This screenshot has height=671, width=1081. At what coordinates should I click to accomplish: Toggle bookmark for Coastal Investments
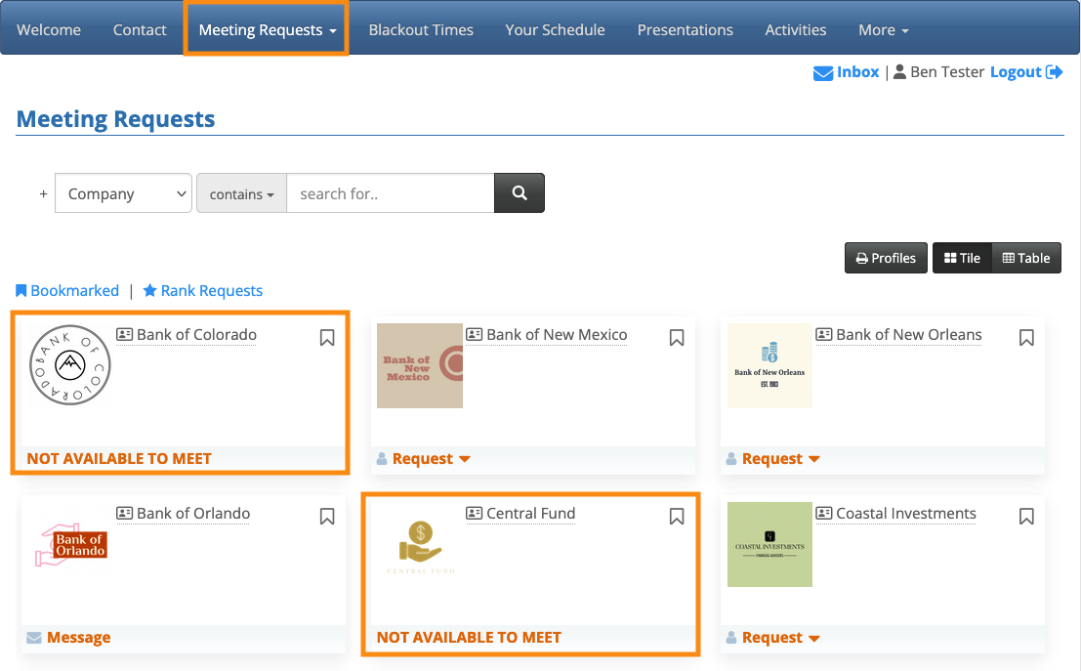(x=1026, y=516)
